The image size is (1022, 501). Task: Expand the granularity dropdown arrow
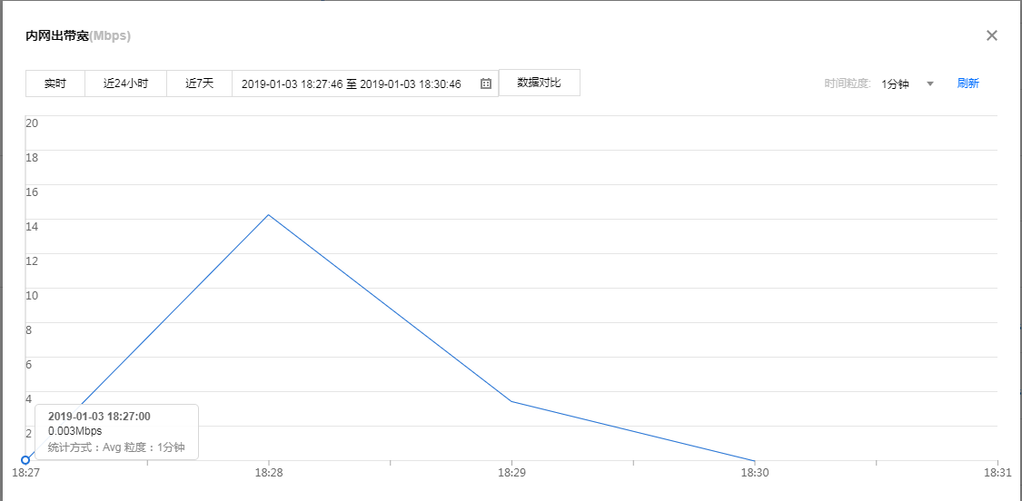930,83
